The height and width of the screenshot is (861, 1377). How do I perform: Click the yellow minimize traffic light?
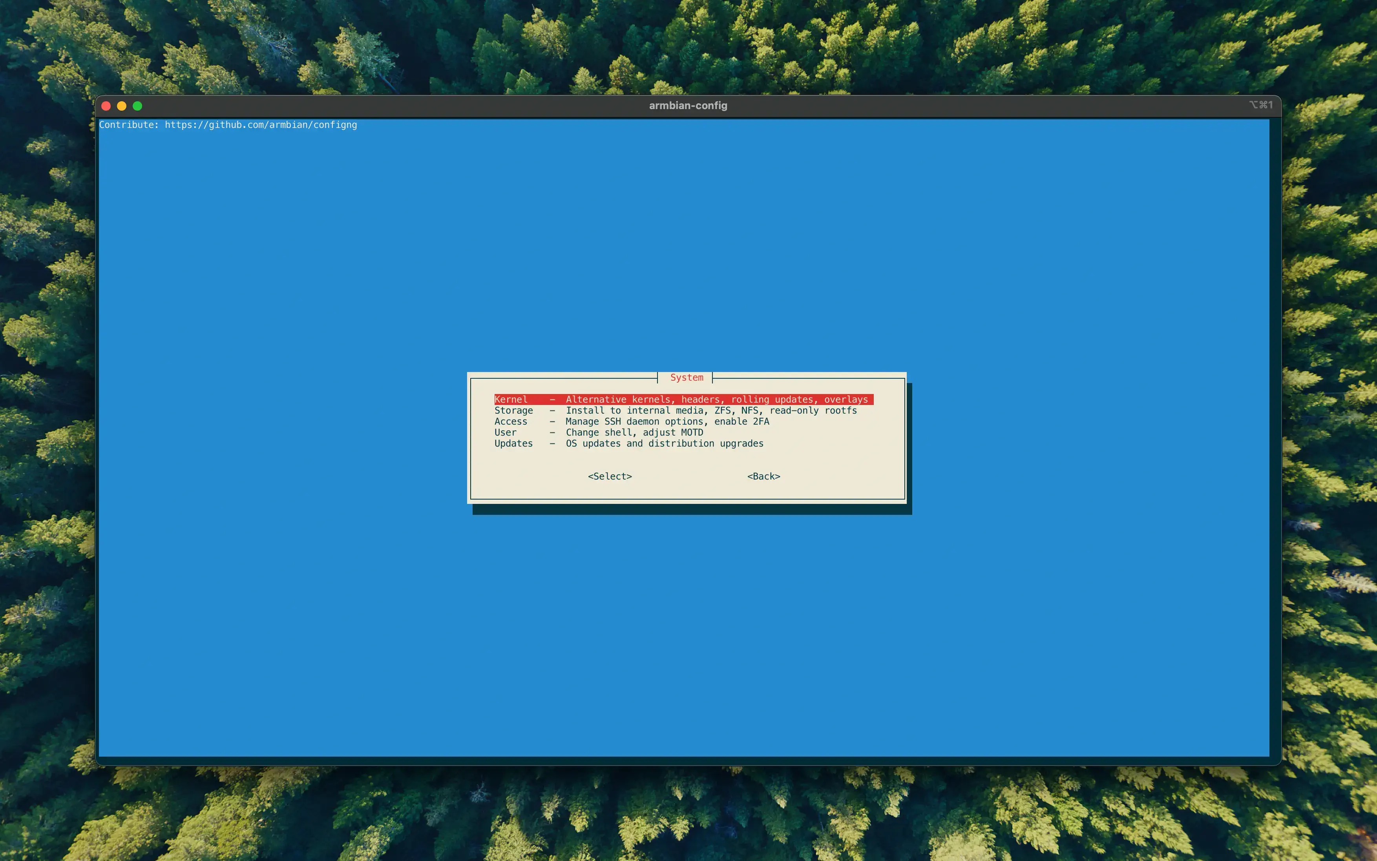(x=122, y=106)
